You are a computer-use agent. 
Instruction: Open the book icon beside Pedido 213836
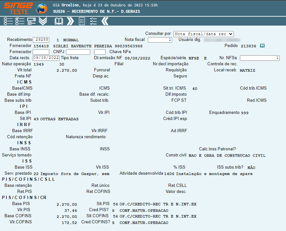pos(262,46)
